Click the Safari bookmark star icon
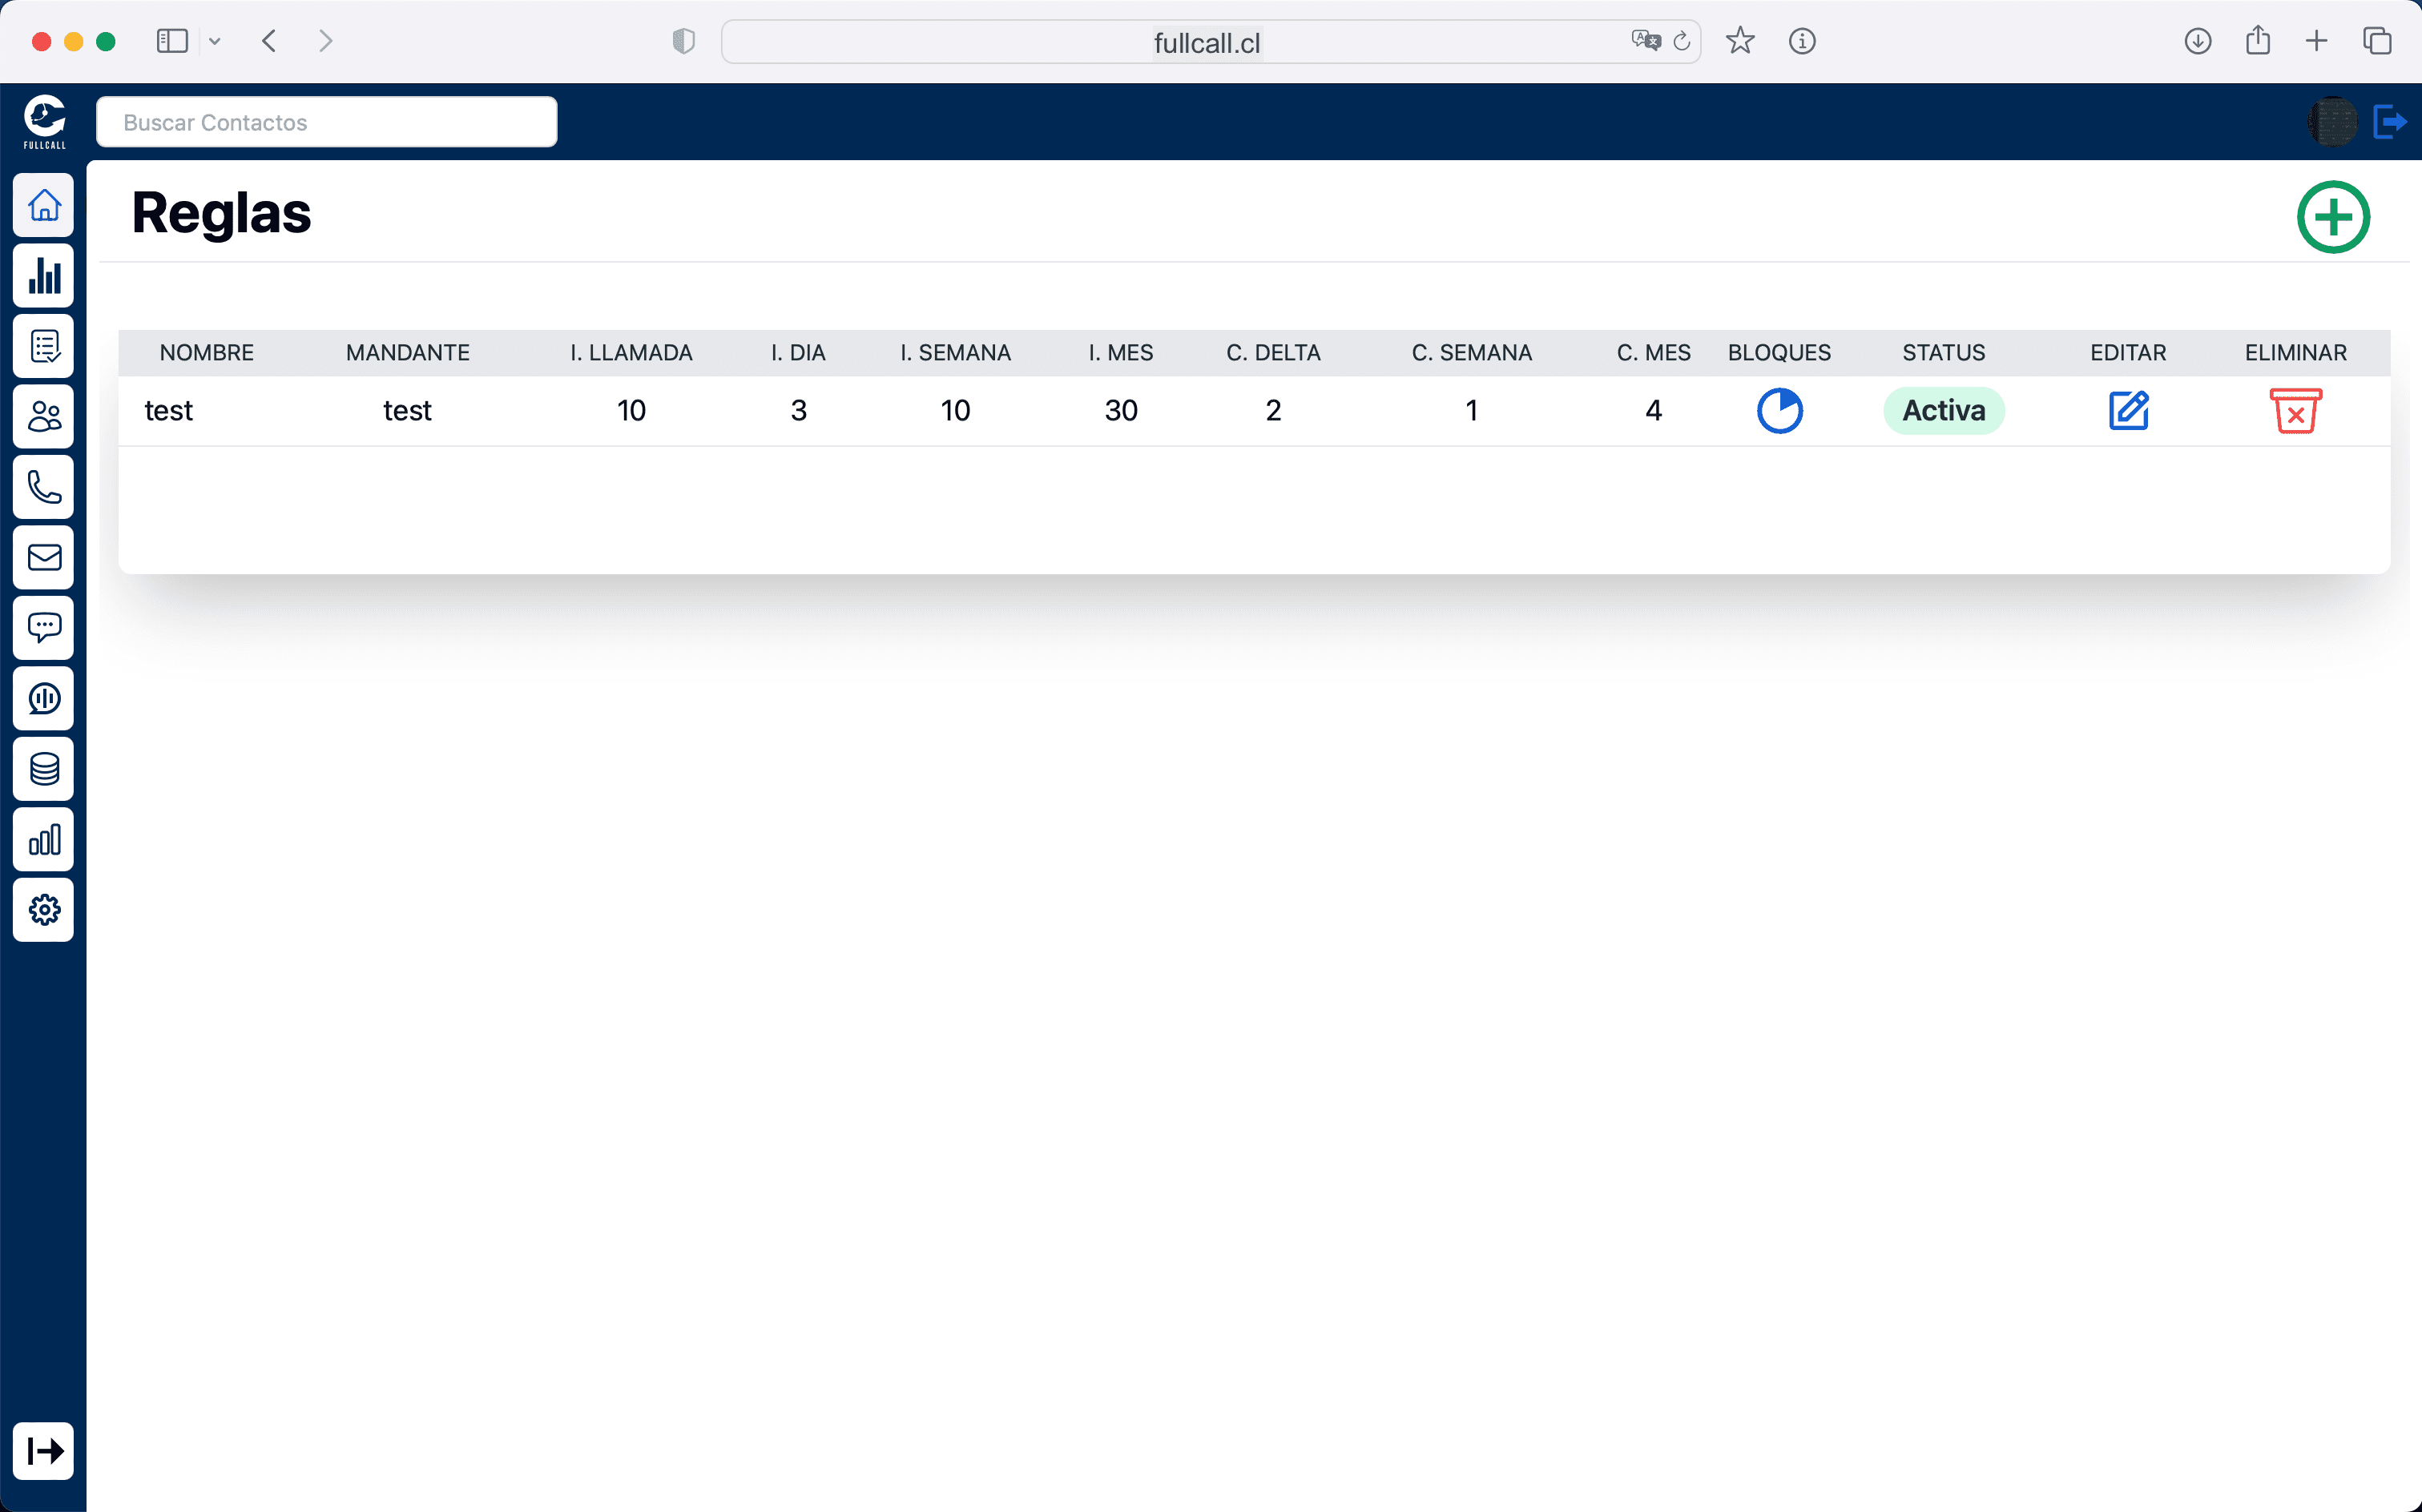2422x1512 pixels. (1739, 41)
